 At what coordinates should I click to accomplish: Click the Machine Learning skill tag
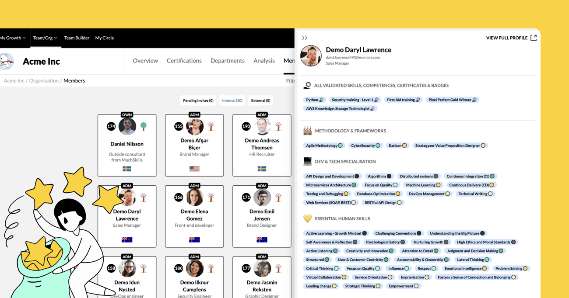tap(423, 185)
